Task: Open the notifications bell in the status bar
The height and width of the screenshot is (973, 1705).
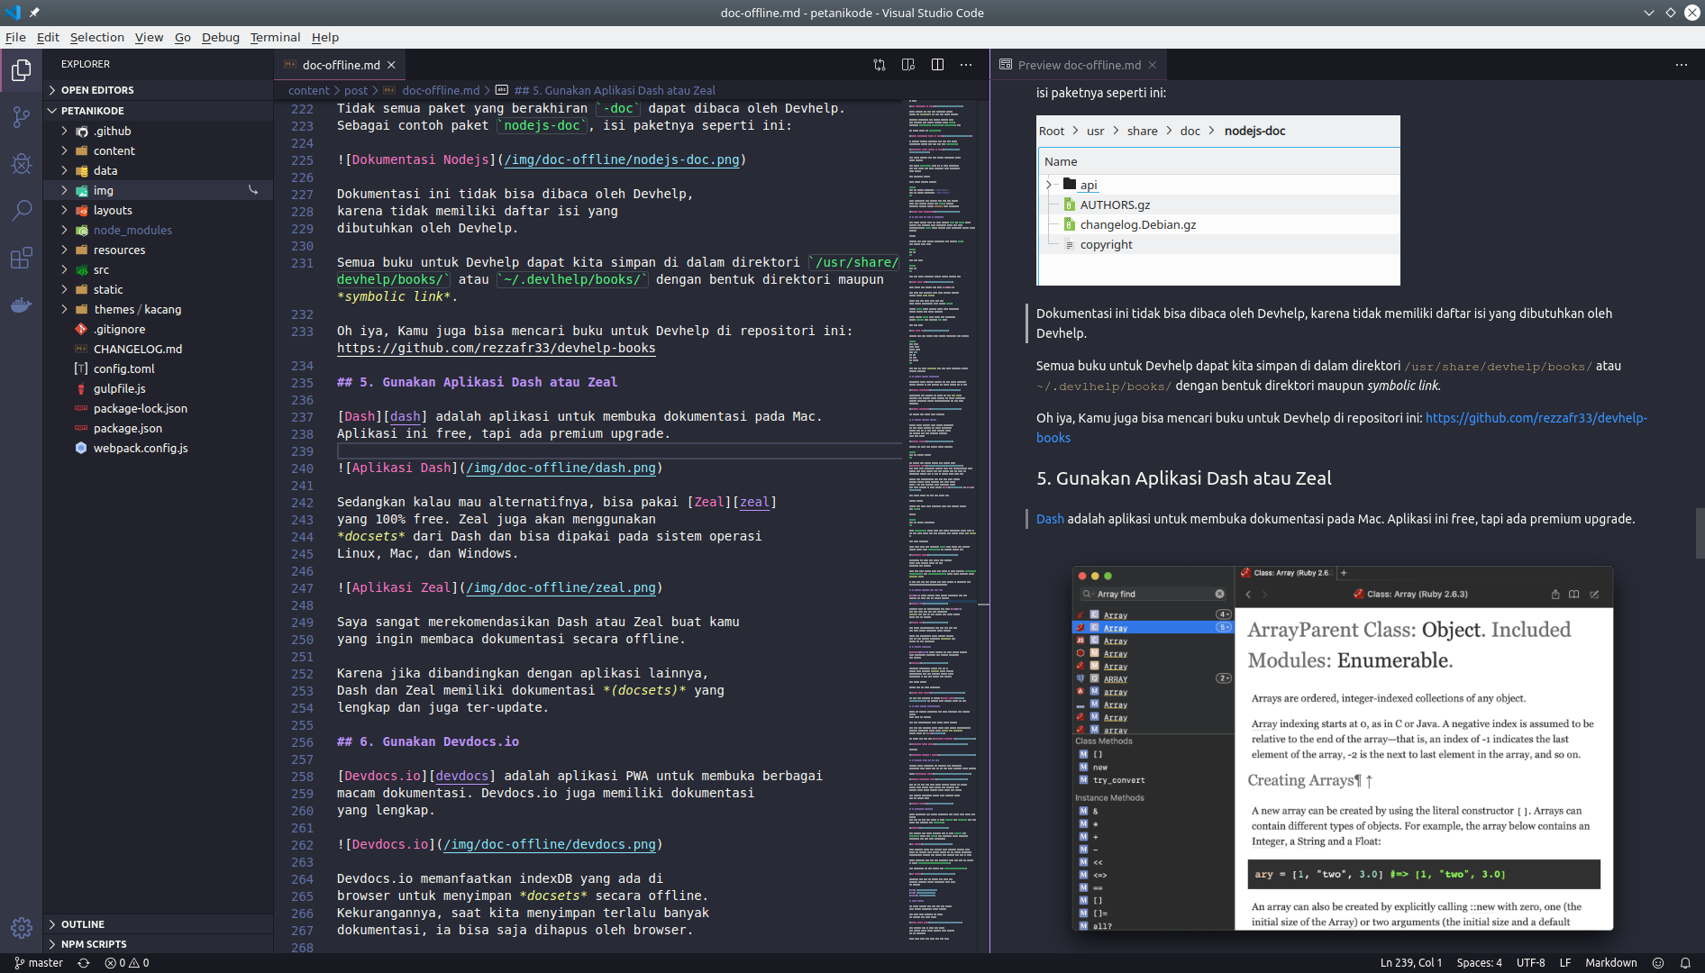Action: tap(1684, 962)
